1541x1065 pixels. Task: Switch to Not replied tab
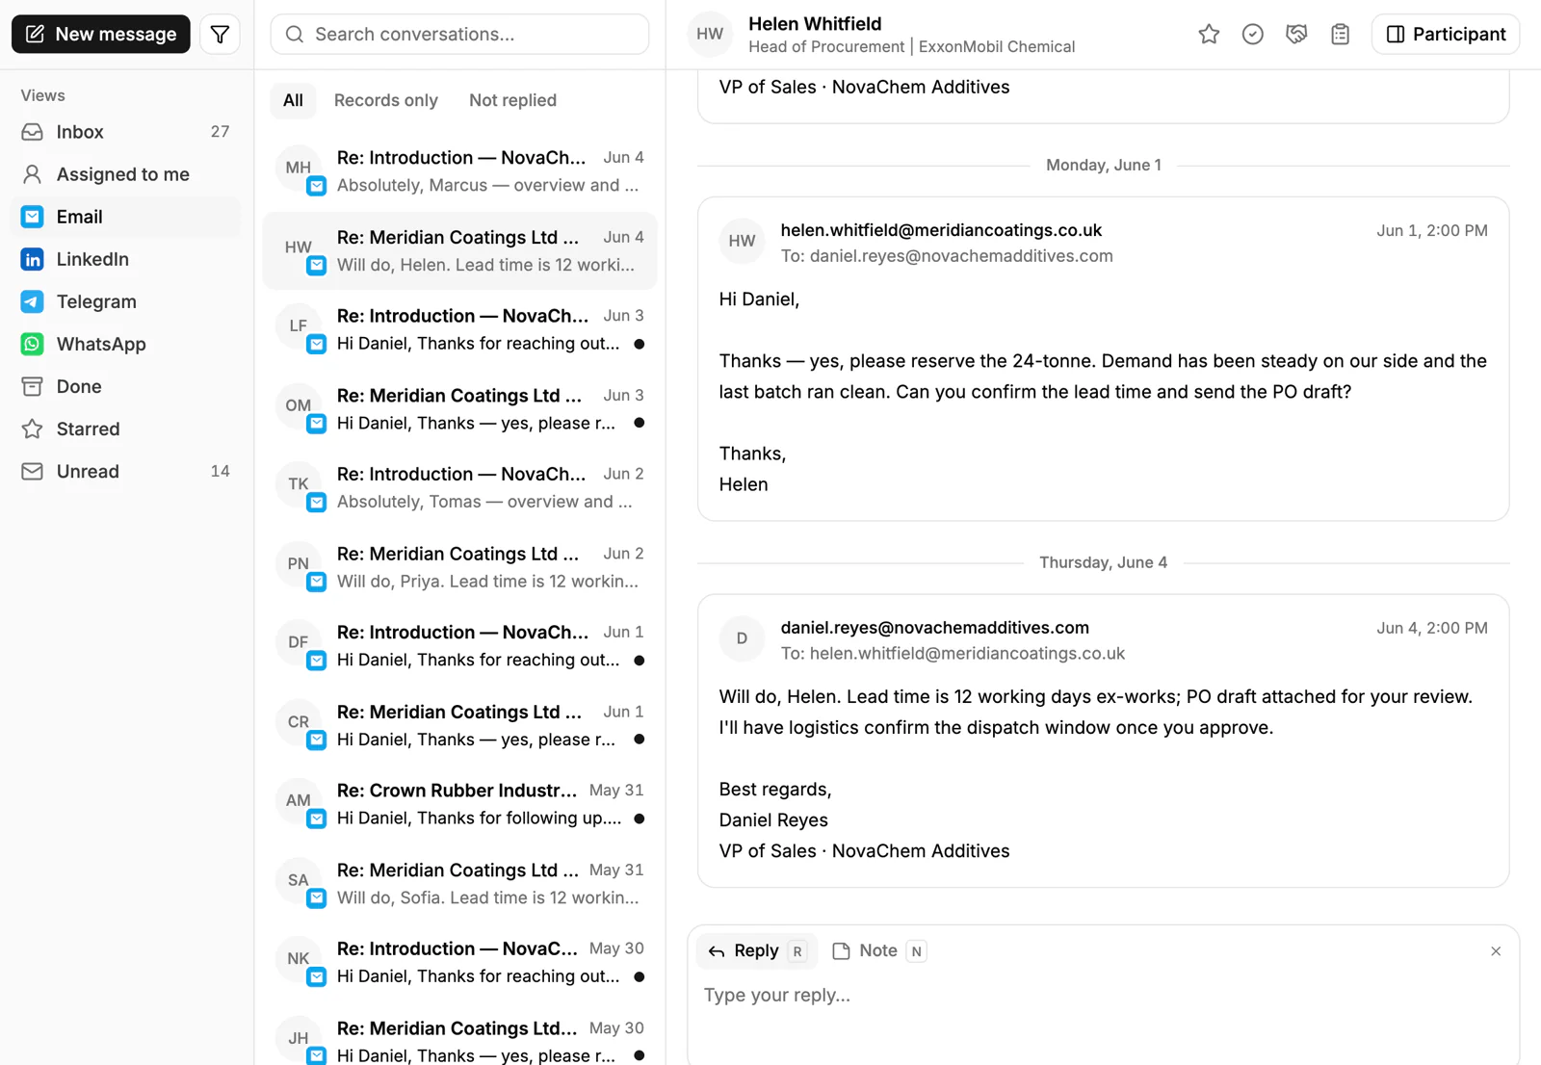click(x=512, y=100)
